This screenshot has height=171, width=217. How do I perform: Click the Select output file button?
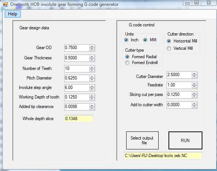click(142, 141)
